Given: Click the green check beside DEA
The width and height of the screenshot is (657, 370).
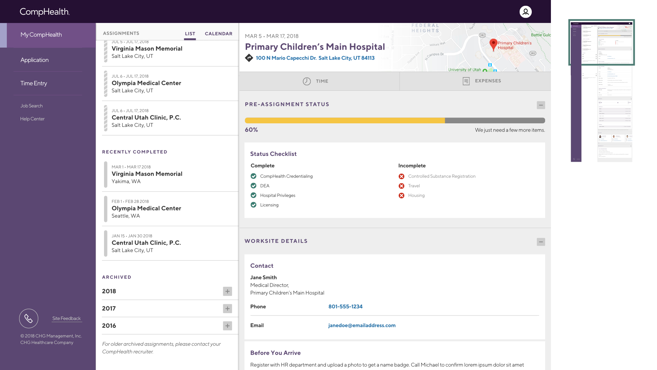Looking at the screenshot, I should (254, 186).
